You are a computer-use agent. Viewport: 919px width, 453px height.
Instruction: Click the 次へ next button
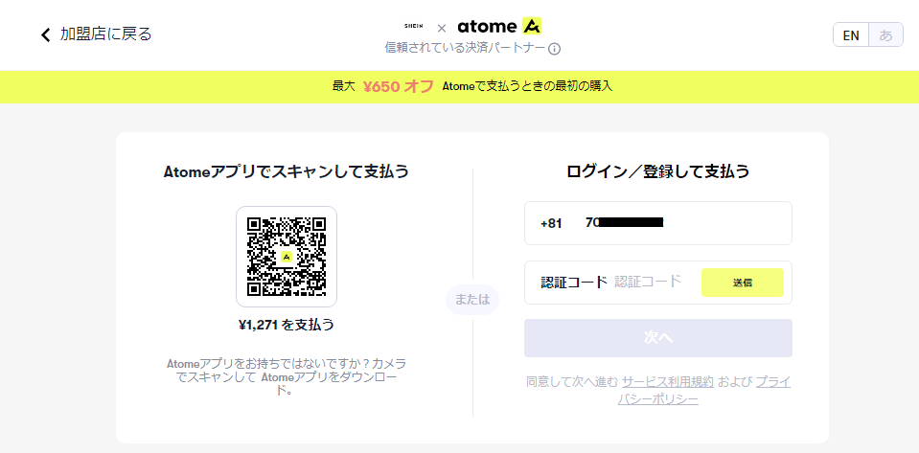click(658, 338)
